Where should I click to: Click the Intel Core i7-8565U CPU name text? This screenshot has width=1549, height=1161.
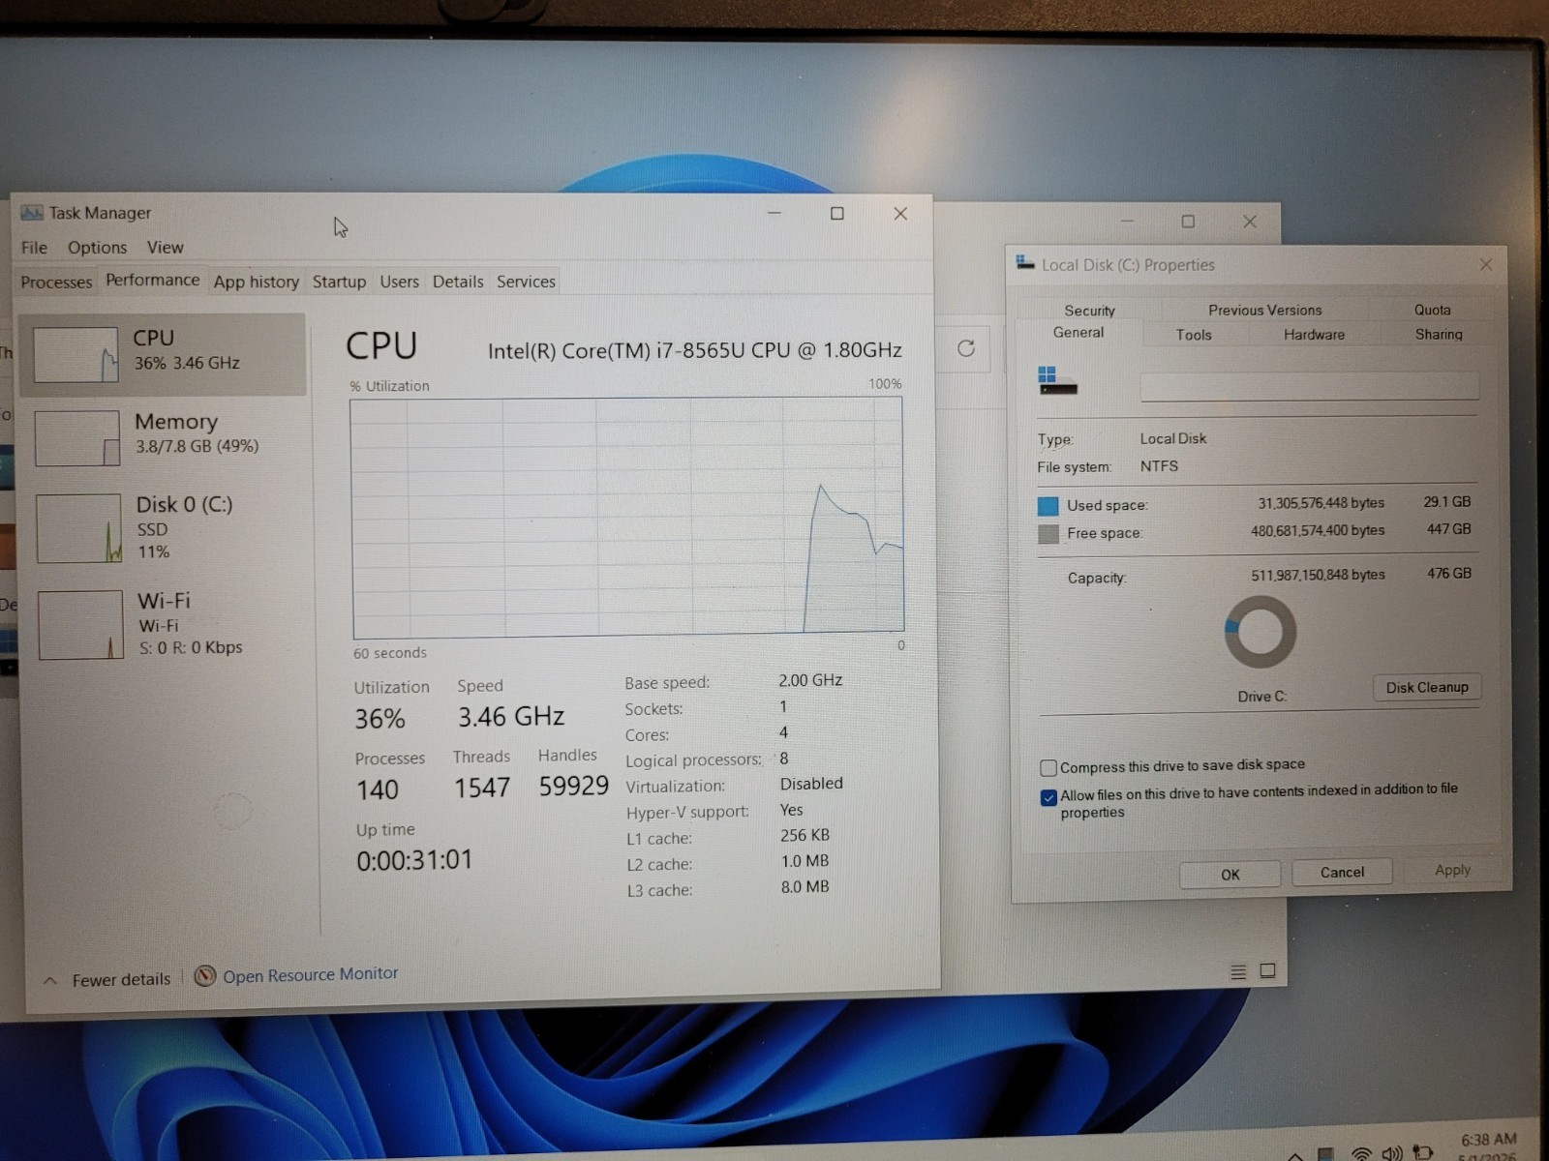pyautogui.click(x=694, y=350)
